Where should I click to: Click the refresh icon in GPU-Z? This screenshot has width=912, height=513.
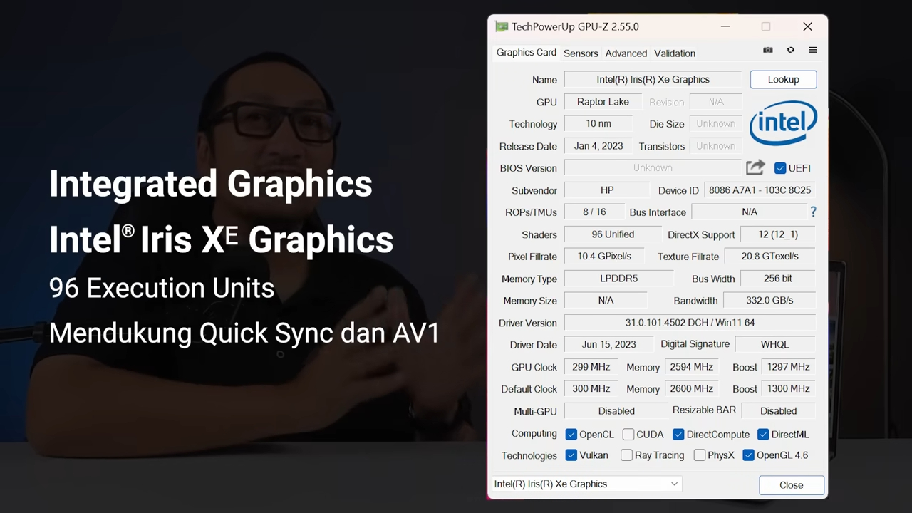click(790, 50)
